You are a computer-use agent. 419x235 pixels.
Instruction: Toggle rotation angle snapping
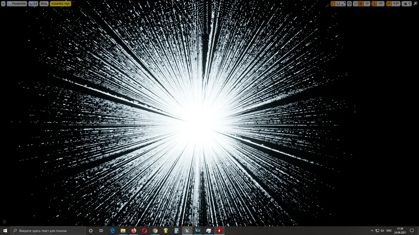pyautogui.click(x=374, y=4)
